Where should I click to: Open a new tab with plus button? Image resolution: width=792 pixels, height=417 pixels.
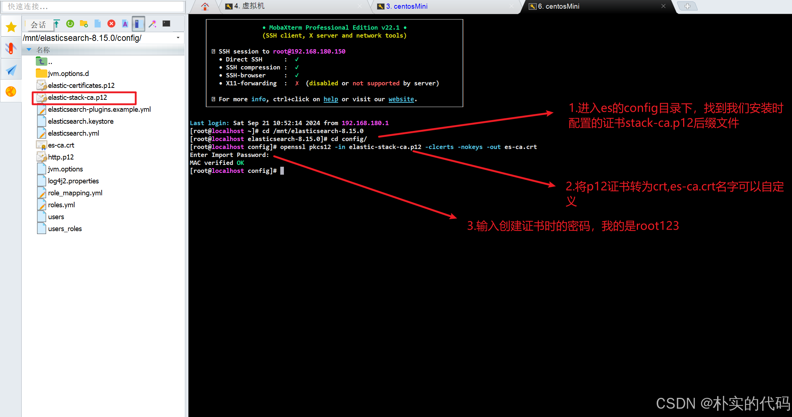click(687, 6)
